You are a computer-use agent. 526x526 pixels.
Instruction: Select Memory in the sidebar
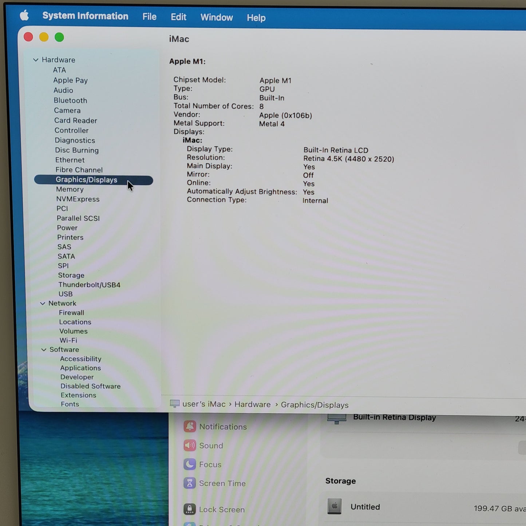click(70, 189)
